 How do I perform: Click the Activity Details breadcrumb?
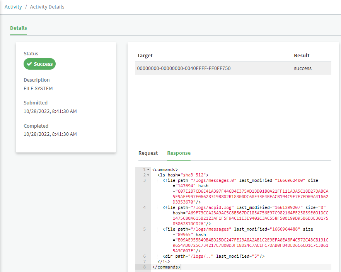47,7
